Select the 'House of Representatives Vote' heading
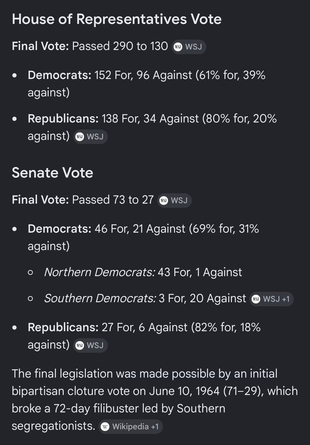The width and height of the screenshot is (310, 445). (x=116, y=19)
